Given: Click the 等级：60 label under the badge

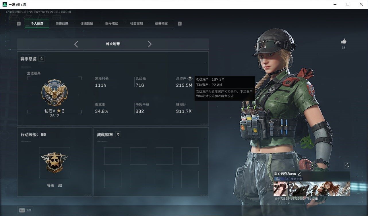Looking at the screenshot, I should (x=55, y=185).
